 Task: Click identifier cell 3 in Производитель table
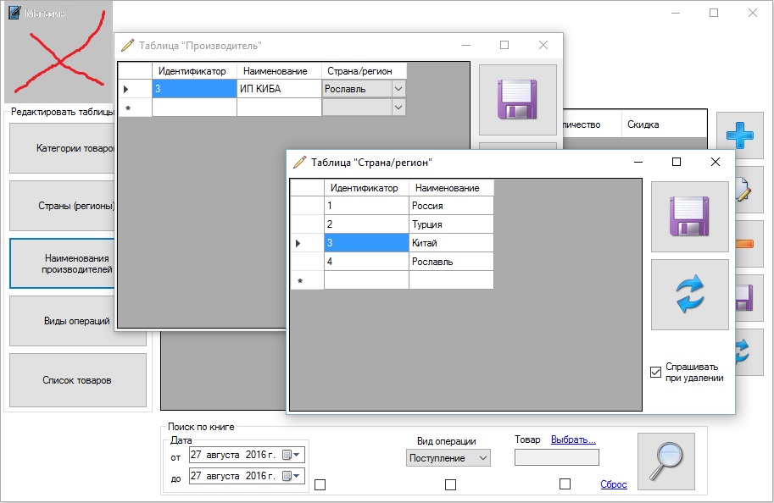pyautogui.click(x=194, y=89)
